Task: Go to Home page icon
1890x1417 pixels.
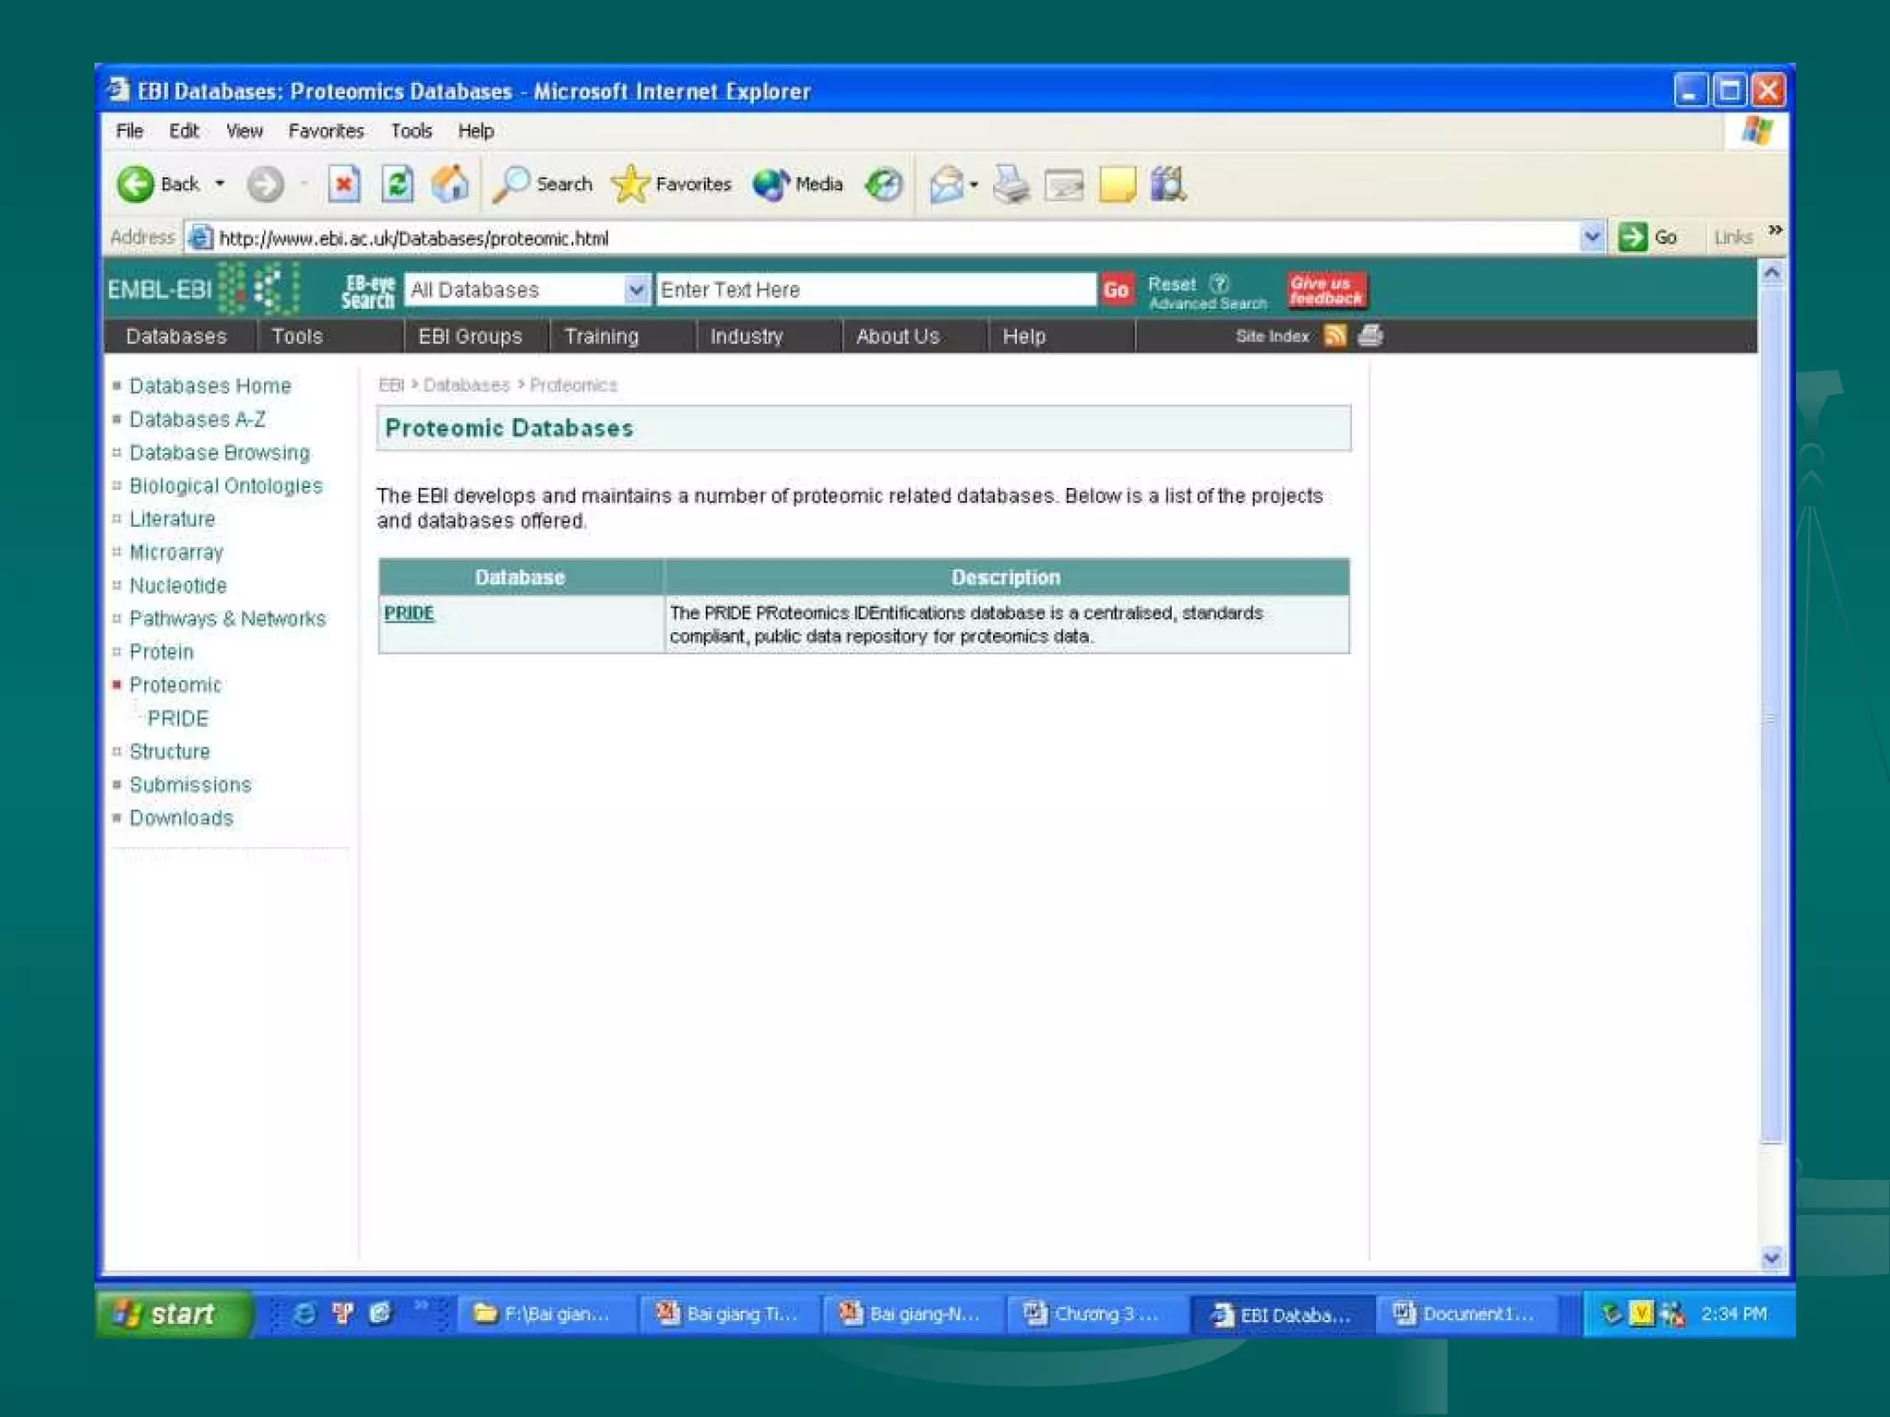Action: point(450,185)
